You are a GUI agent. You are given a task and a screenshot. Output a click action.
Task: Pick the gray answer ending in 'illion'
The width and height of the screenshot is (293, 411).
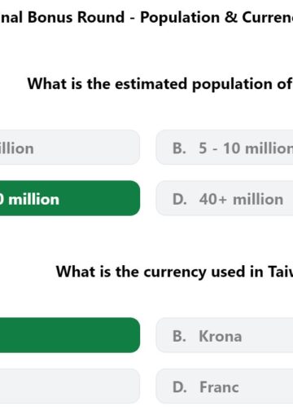(70, 148)
